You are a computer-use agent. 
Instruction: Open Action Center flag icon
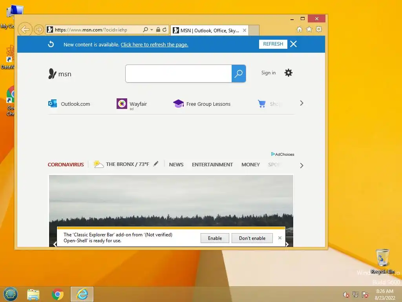pyautogui.click(x=365, y=294)
